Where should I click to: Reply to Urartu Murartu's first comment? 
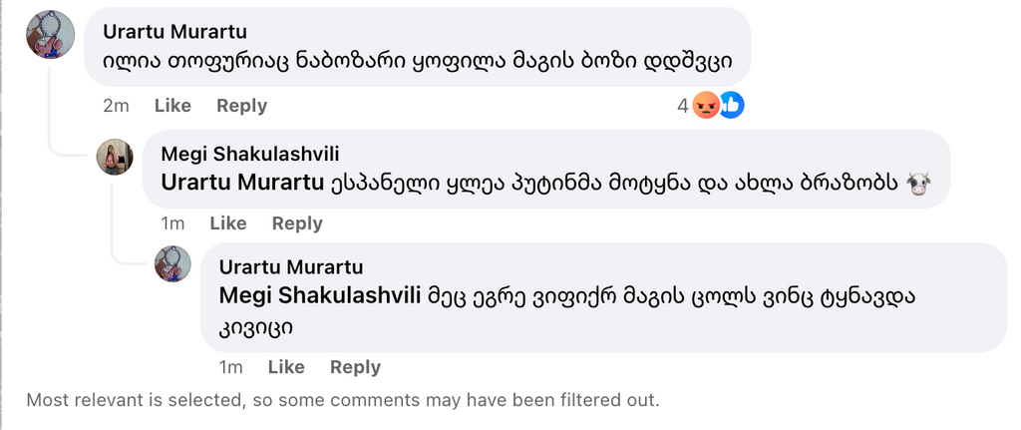tap(241, 106)
